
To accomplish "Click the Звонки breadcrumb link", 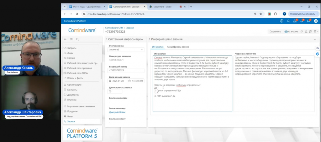I will point(130,28).
